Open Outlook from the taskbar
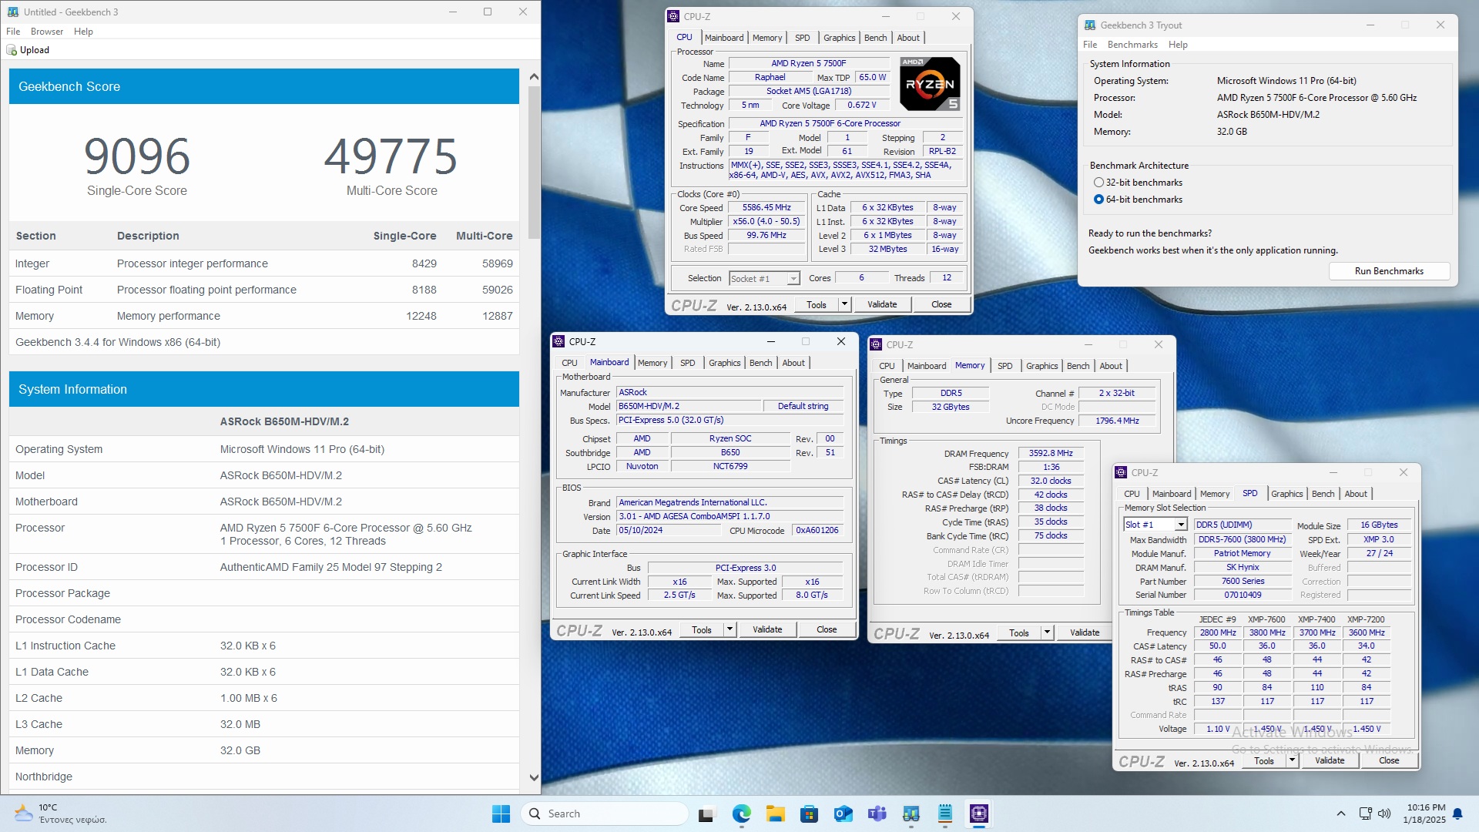1479x832 pixels. tap(843, 814)
